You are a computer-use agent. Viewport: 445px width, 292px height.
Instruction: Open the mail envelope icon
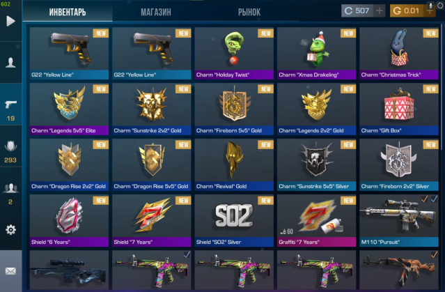coord(10,271)
